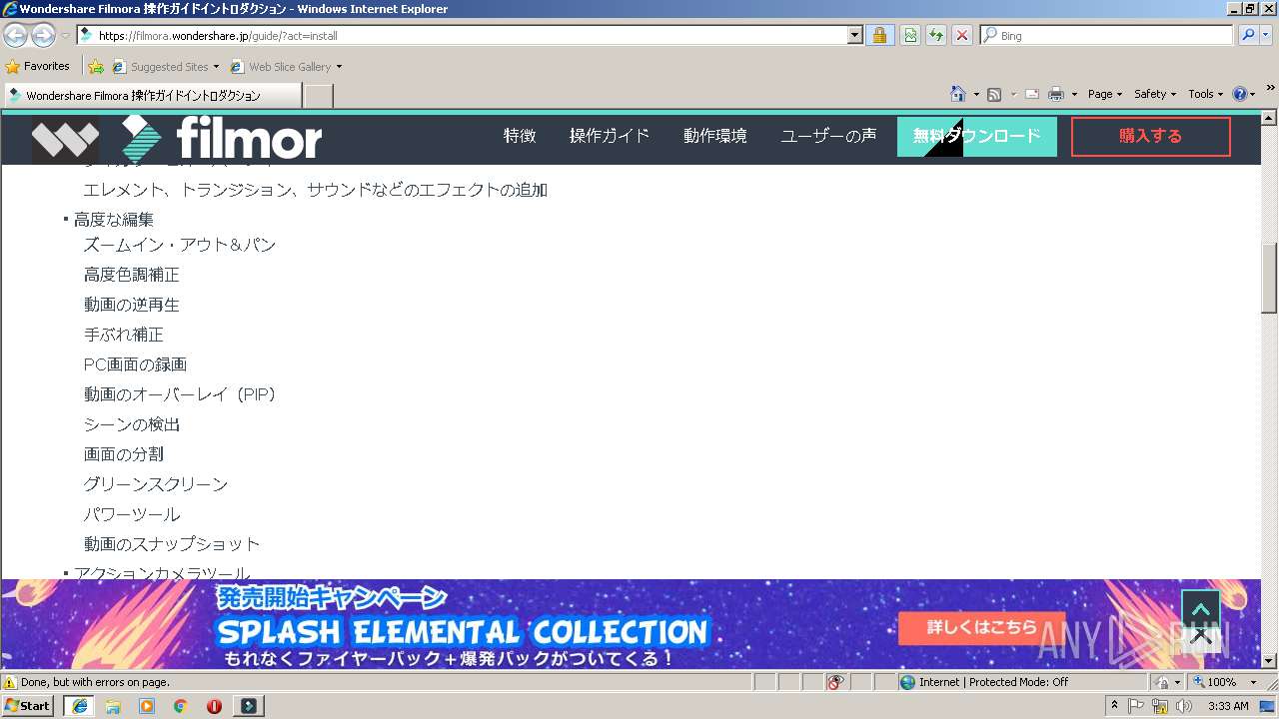Click the Read Mail envelope icon
The width and height of the screenshot is (1279, 719).
1032,94
